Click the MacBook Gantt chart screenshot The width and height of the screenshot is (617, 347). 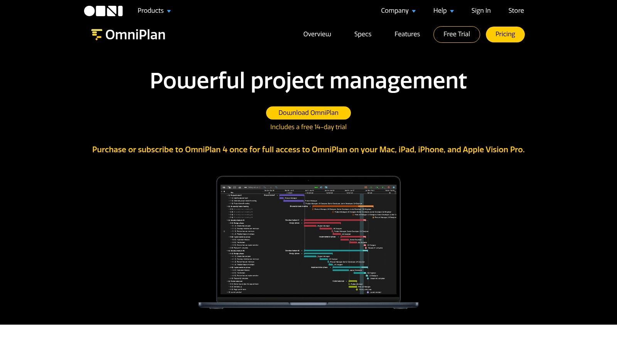click(308, 242)
